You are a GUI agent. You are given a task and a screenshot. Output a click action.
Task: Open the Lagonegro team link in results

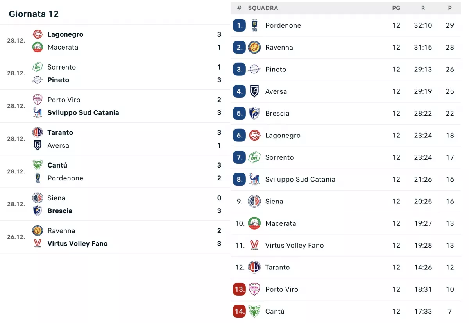click(65, 34)
